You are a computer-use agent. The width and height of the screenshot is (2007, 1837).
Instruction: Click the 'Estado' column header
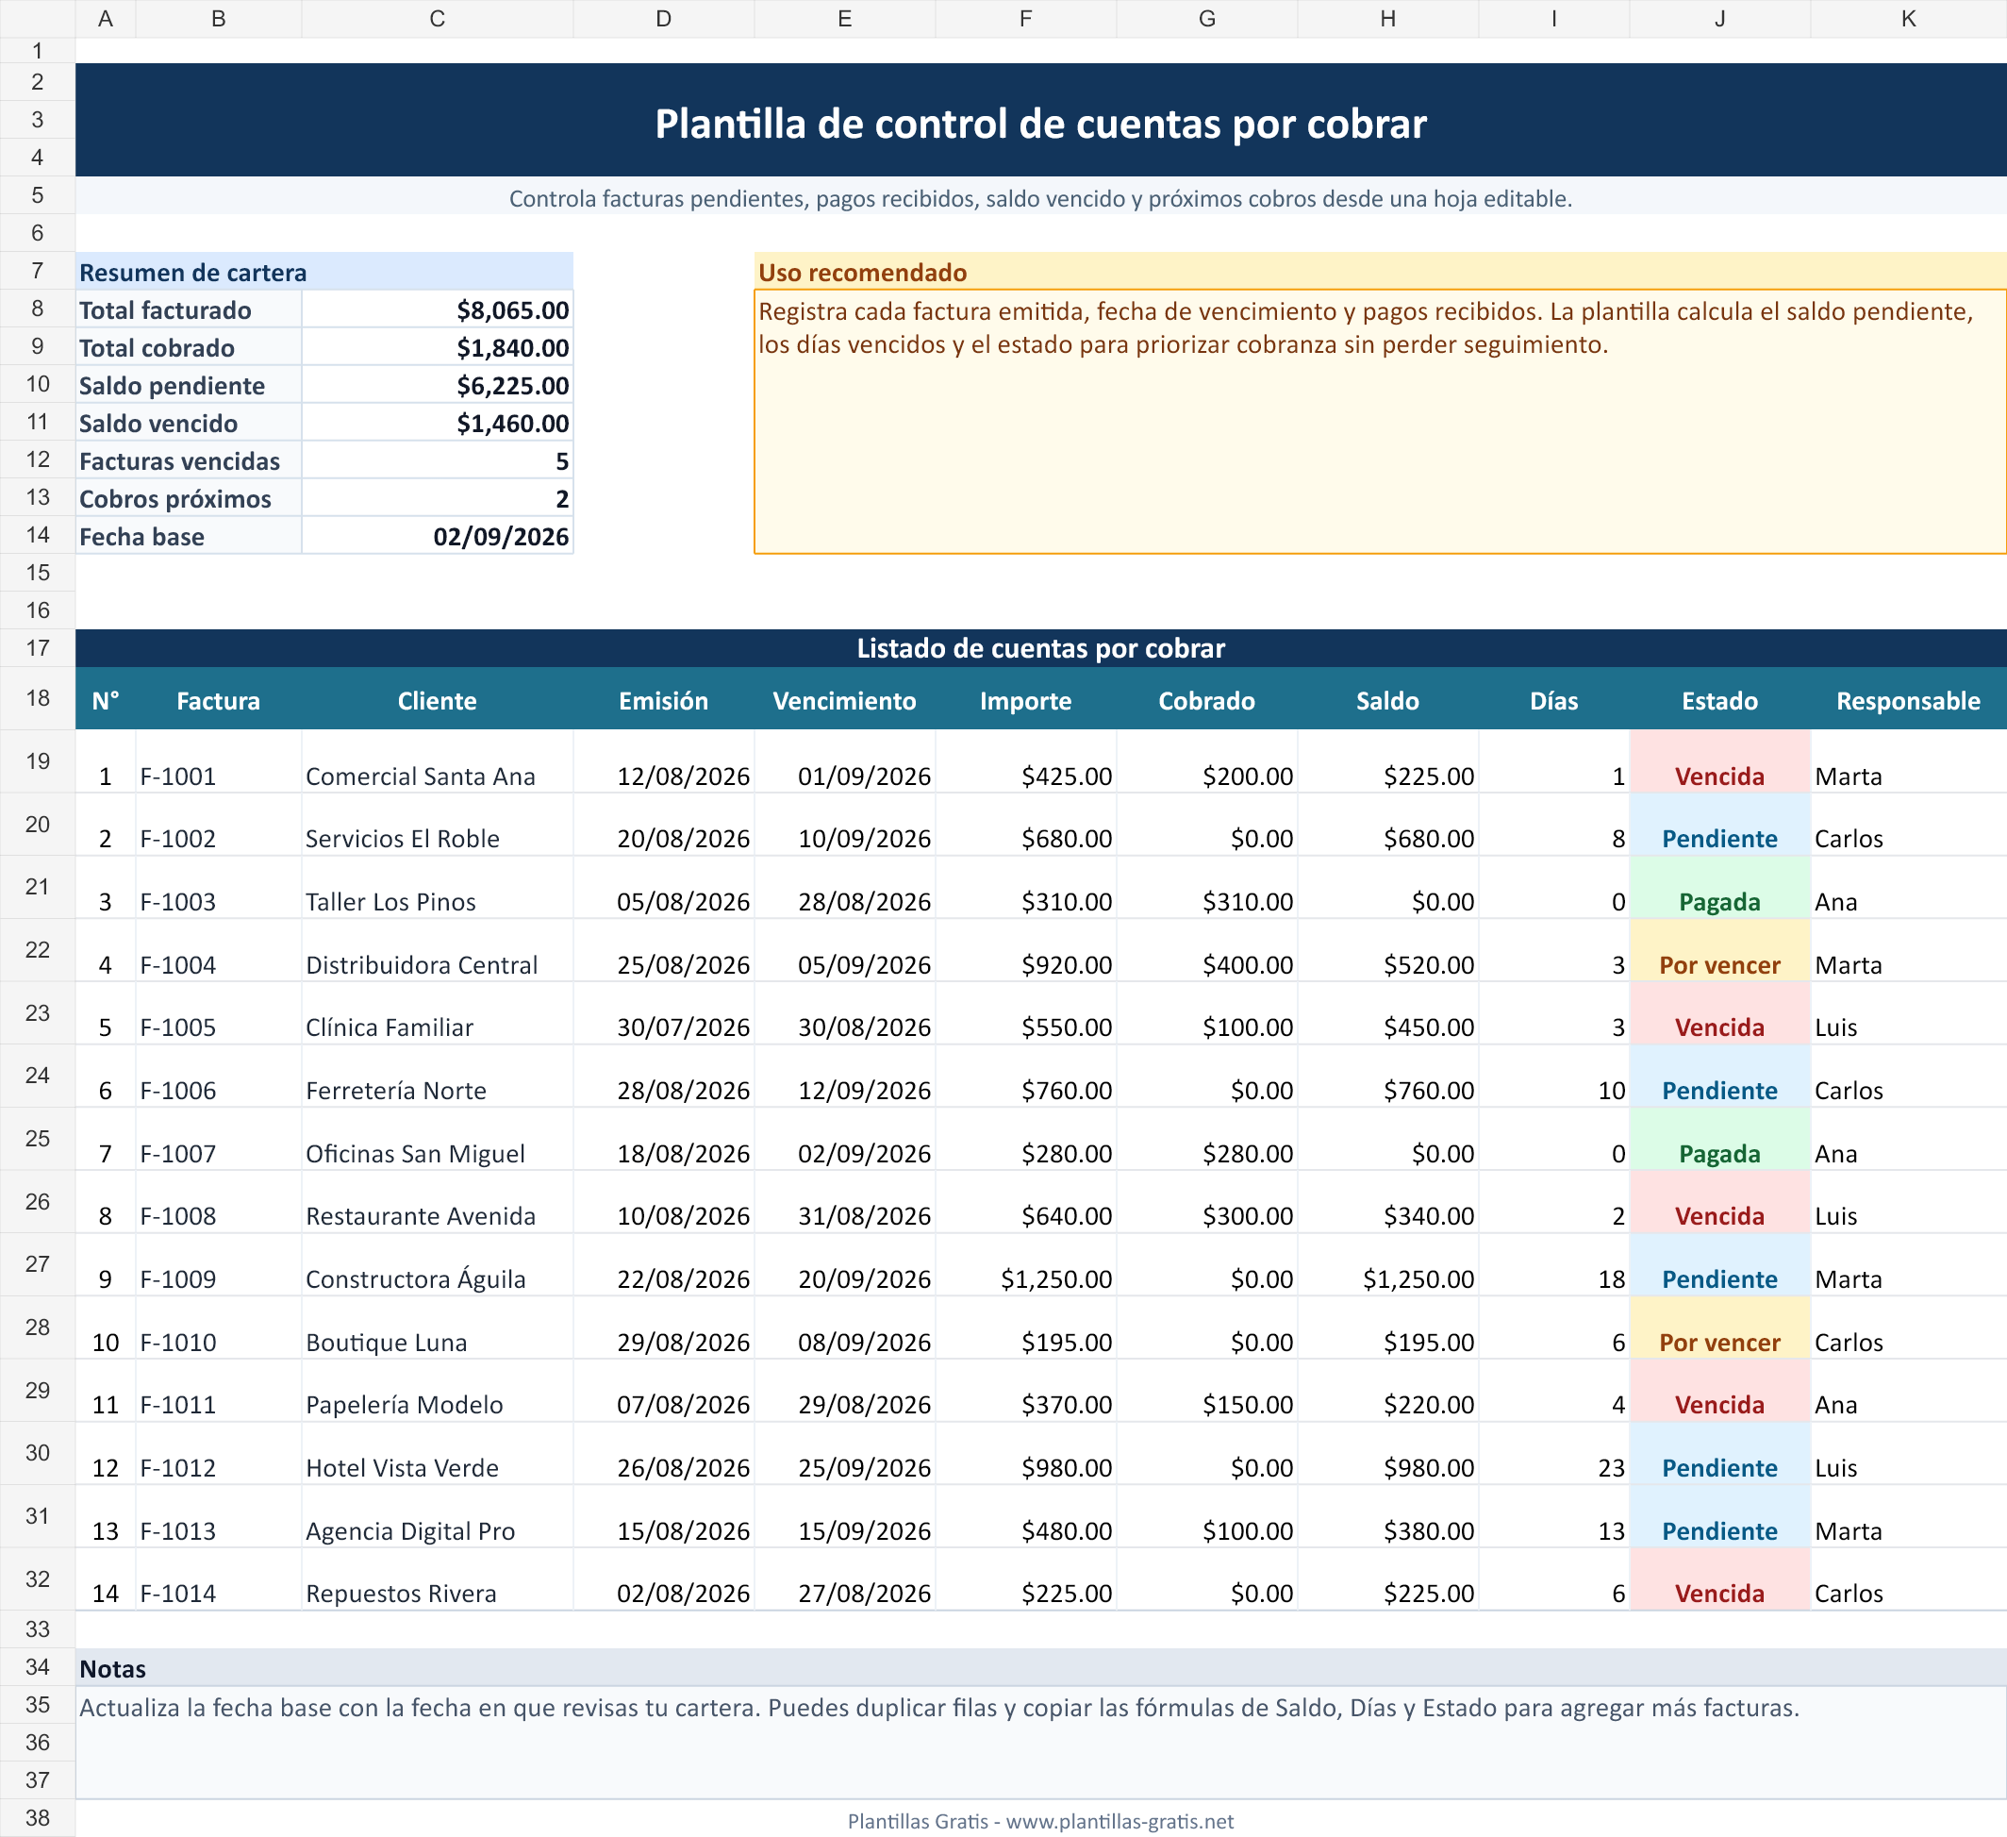click(1719, 700)
